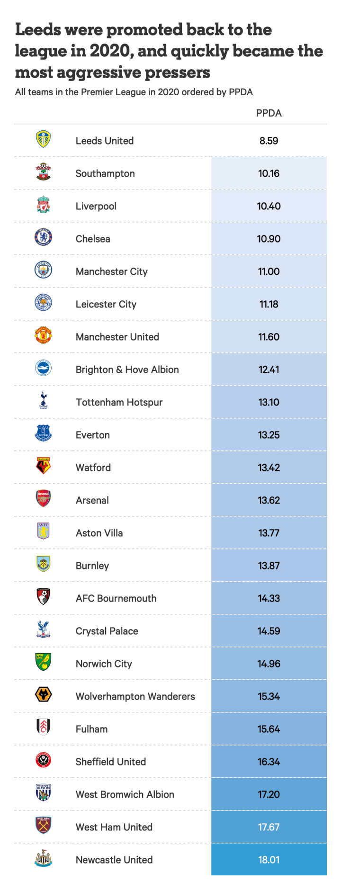This screenshot has width=341, height=891.
Task: Select the Leicester City team name
Action: click(x=106, y=304)
